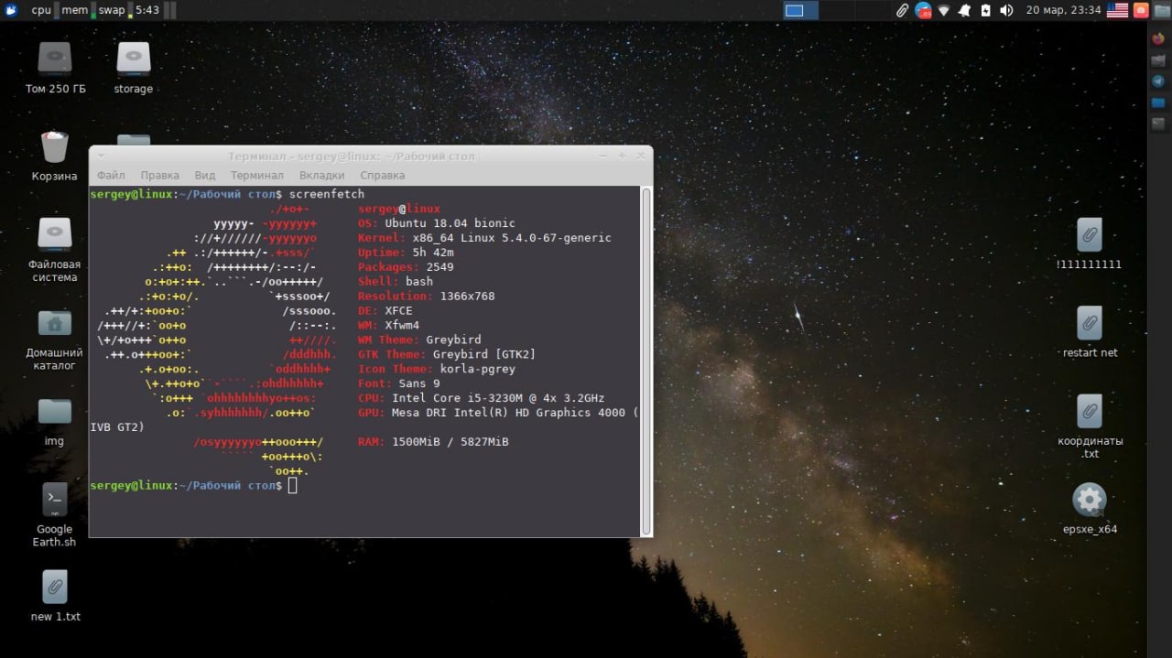Select the Домашний каталог home folder

click(x=55, y=339)
